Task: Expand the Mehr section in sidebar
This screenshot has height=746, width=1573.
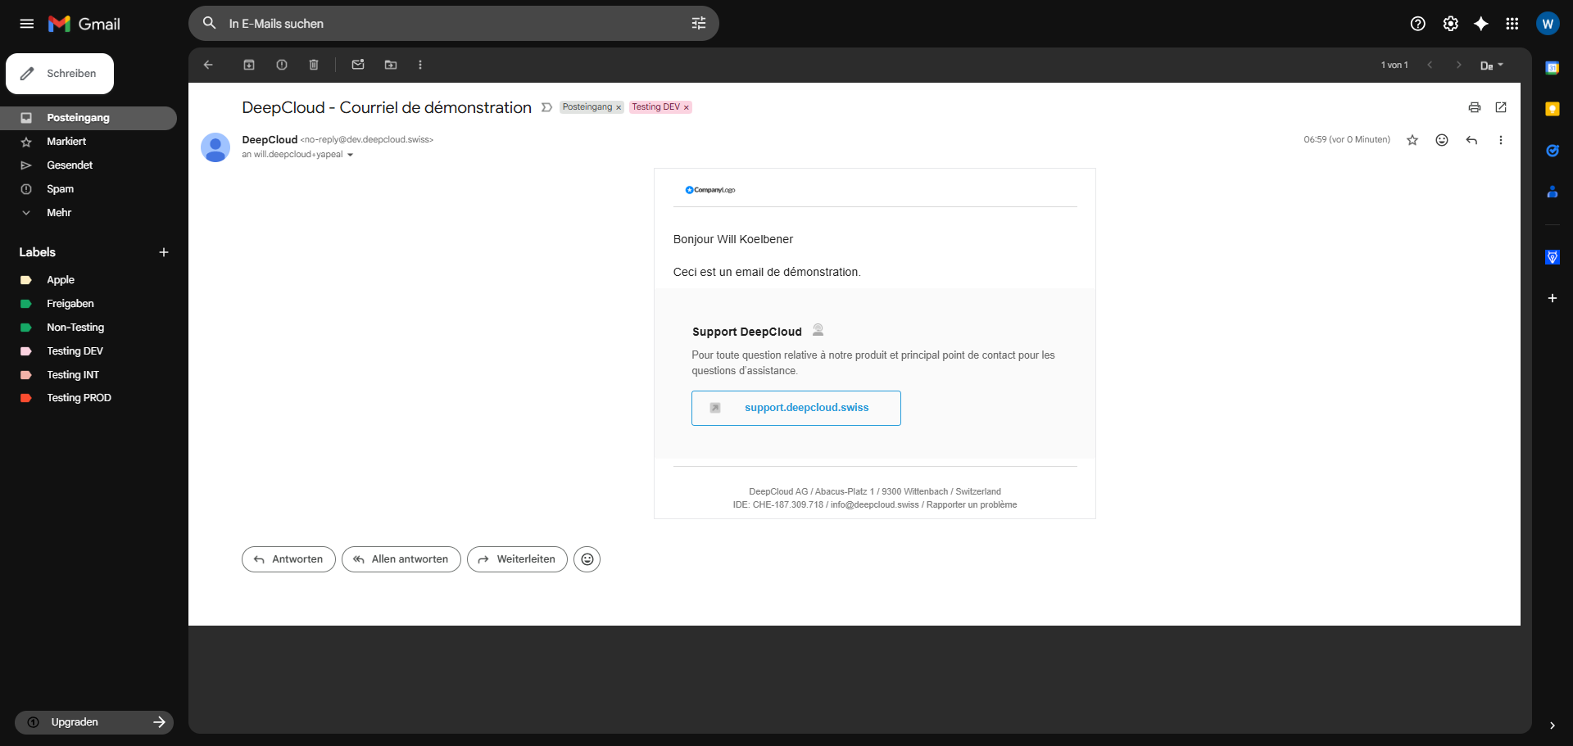Action: tap(59, 213)
